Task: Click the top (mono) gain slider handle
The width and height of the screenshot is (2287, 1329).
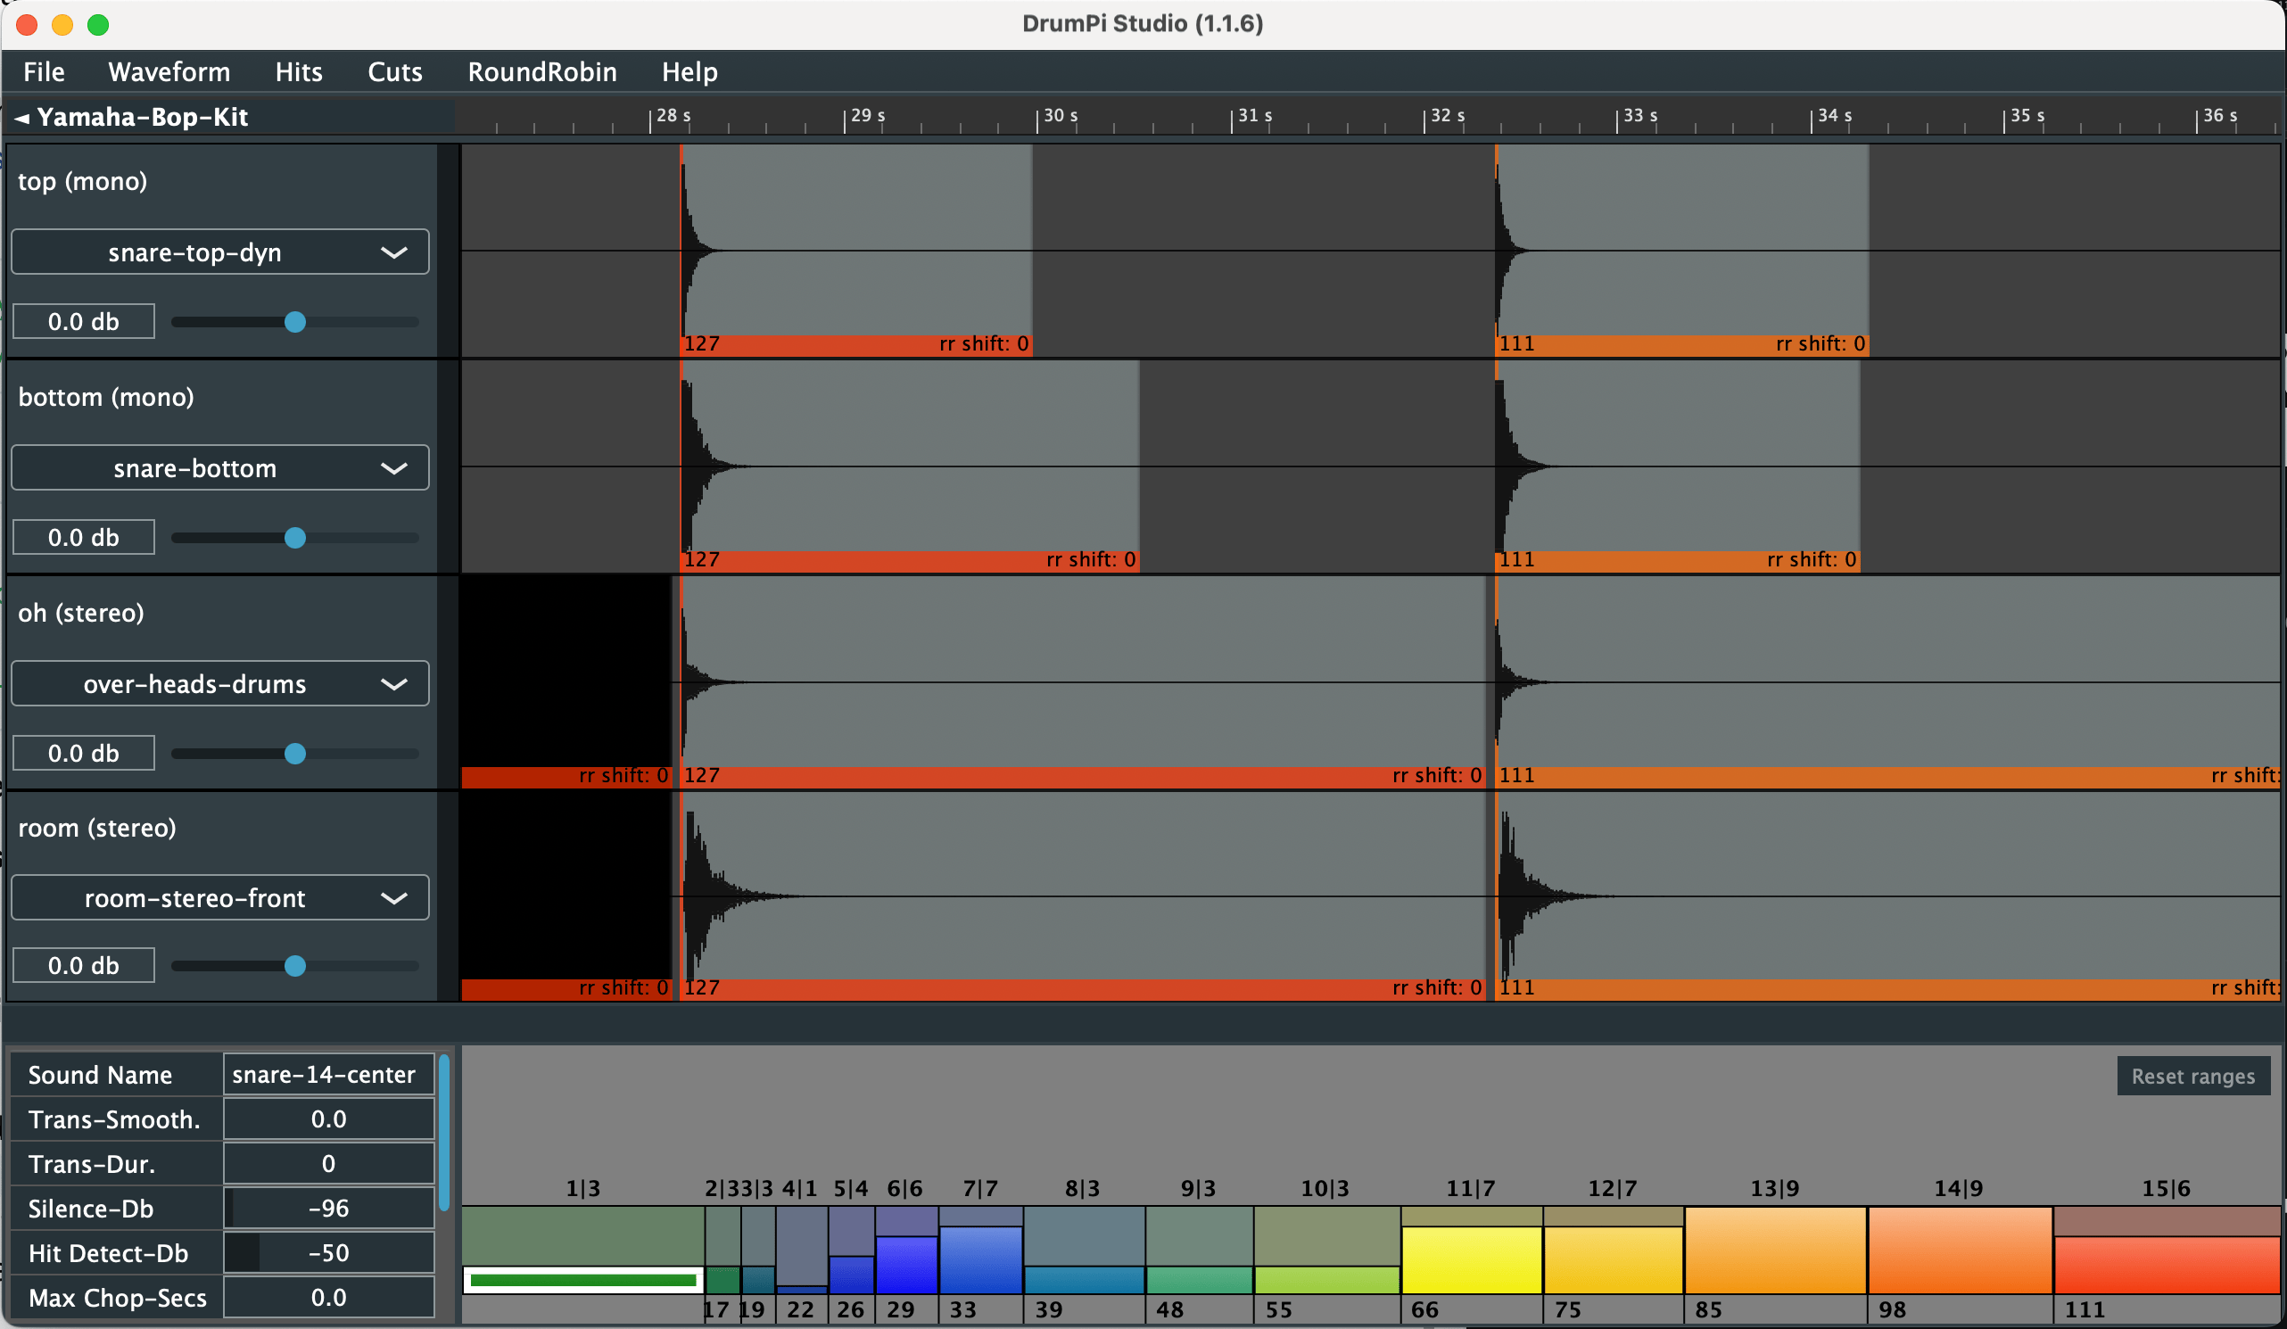Action: pos(295,321)
